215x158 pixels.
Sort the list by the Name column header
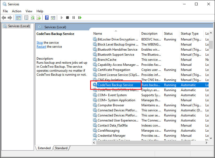[x=116, y=34]
